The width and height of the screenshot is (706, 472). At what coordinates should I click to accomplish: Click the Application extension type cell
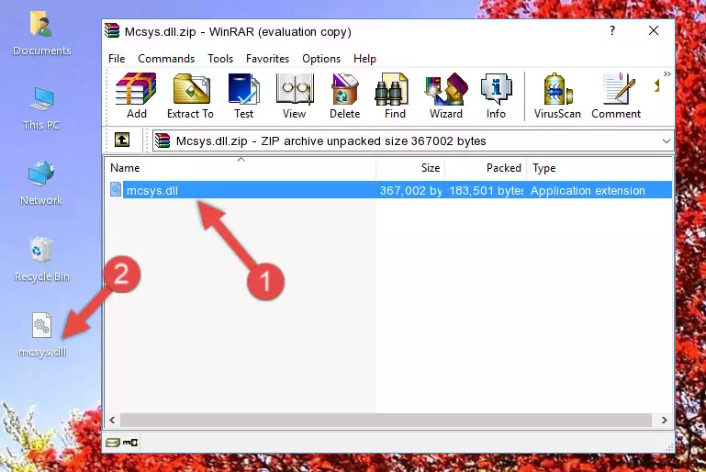(588, 190)
